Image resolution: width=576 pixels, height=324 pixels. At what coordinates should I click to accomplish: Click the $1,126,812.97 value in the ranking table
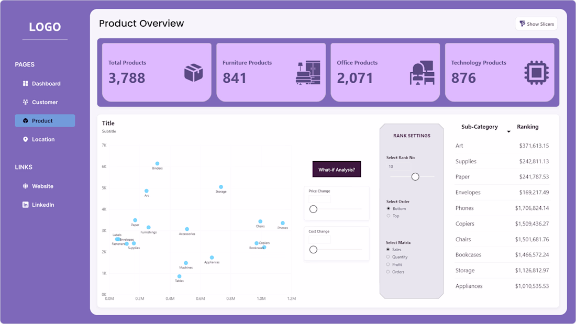click(x=532, y=271)
